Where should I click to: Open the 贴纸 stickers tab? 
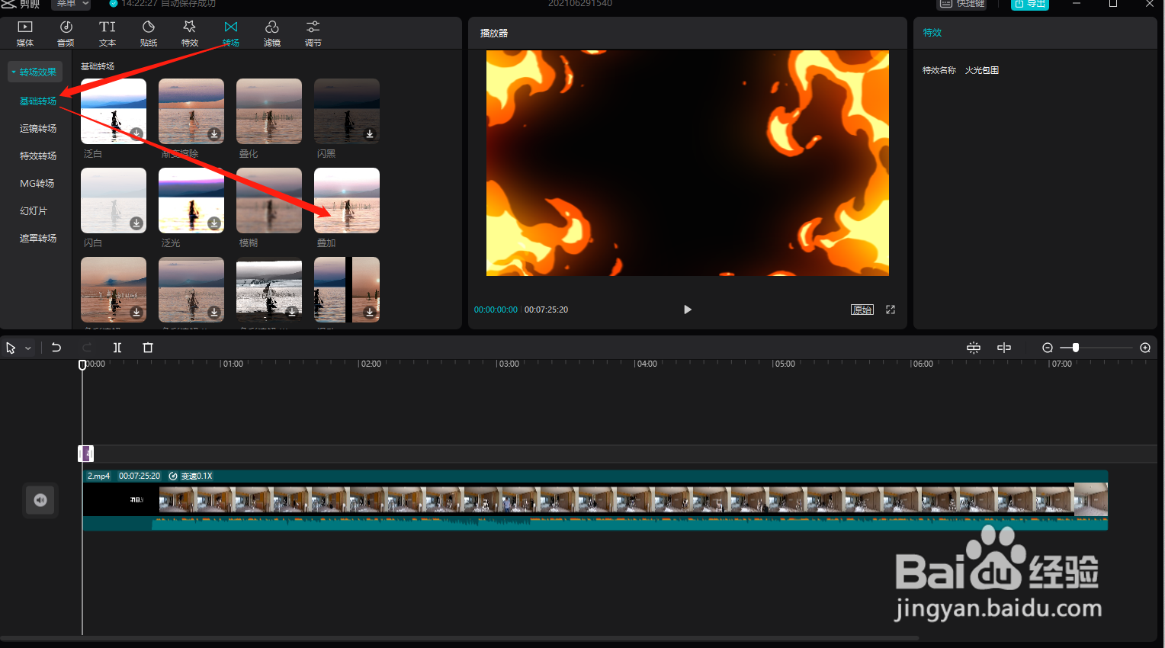[149, 34]
